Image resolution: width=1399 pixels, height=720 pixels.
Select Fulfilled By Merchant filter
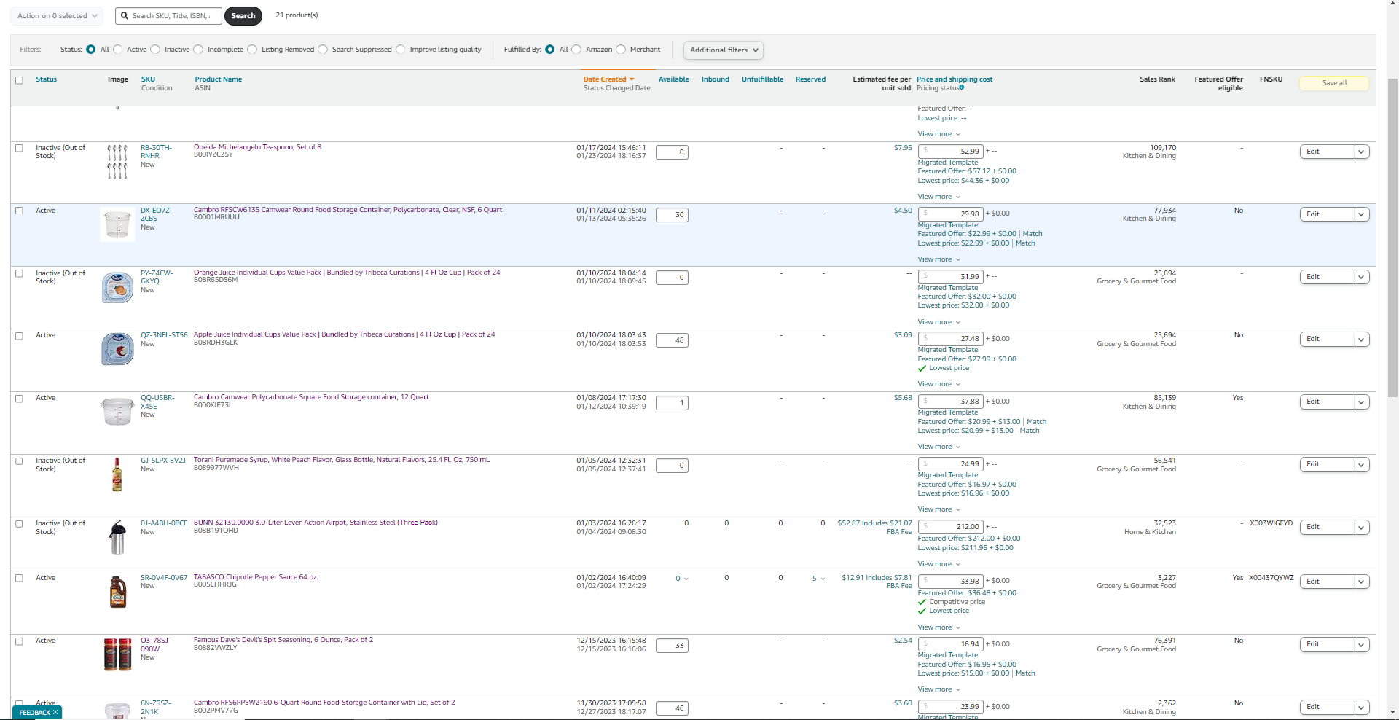(621, 50)
